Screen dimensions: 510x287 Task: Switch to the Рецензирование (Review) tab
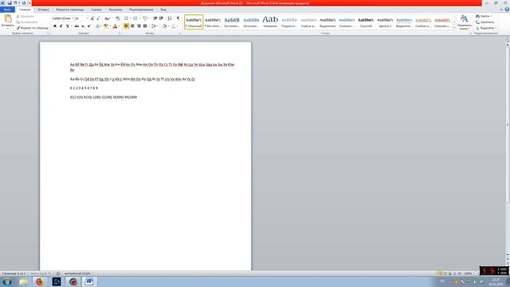pos(141,10)
